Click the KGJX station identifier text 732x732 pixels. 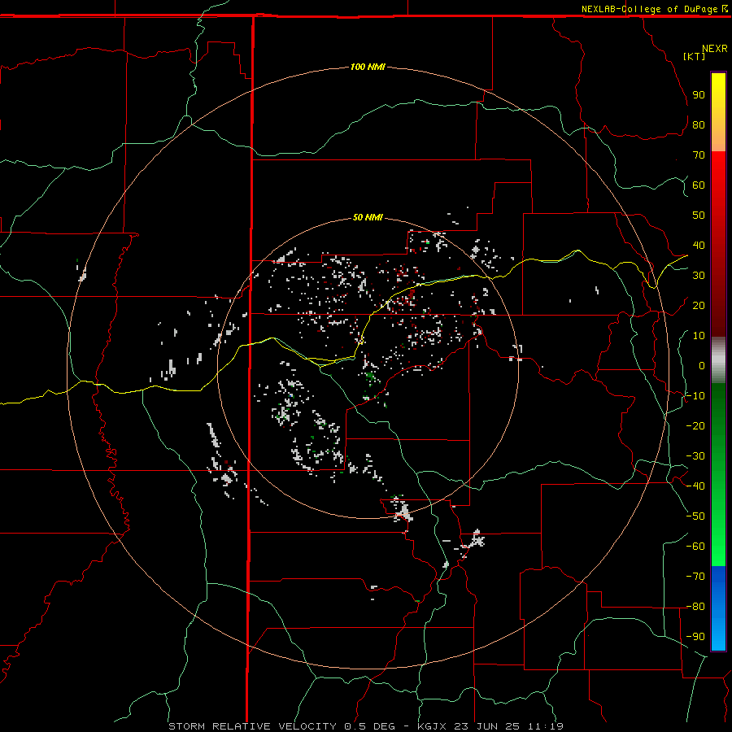433,726
